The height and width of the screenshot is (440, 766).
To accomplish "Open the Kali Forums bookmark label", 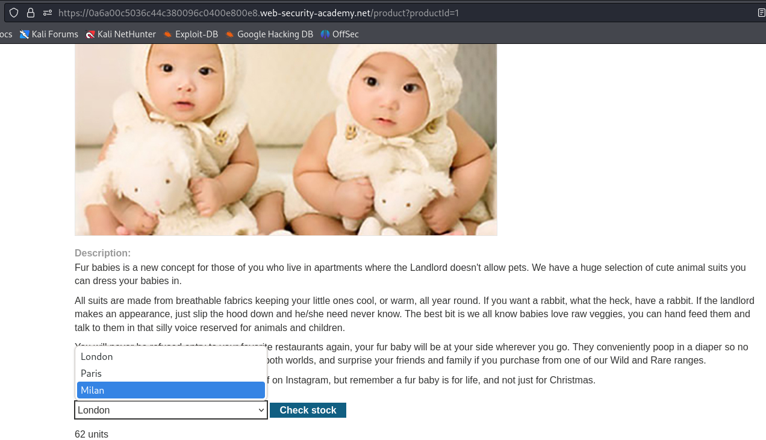I will (55, 34).
